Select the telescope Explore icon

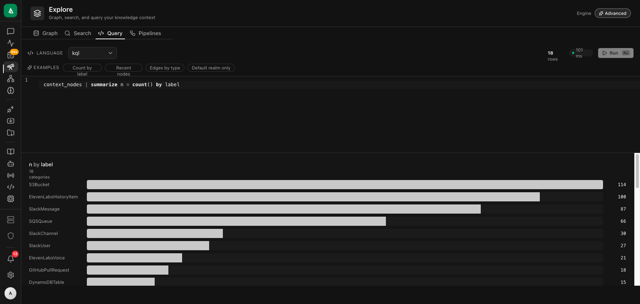11,67
